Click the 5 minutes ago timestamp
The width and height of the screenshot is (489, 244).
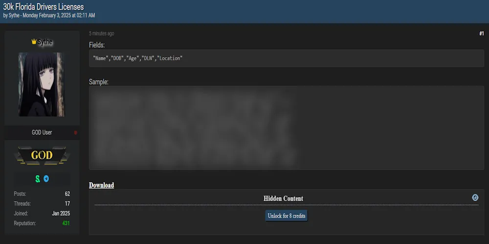(x=102, y=34)
